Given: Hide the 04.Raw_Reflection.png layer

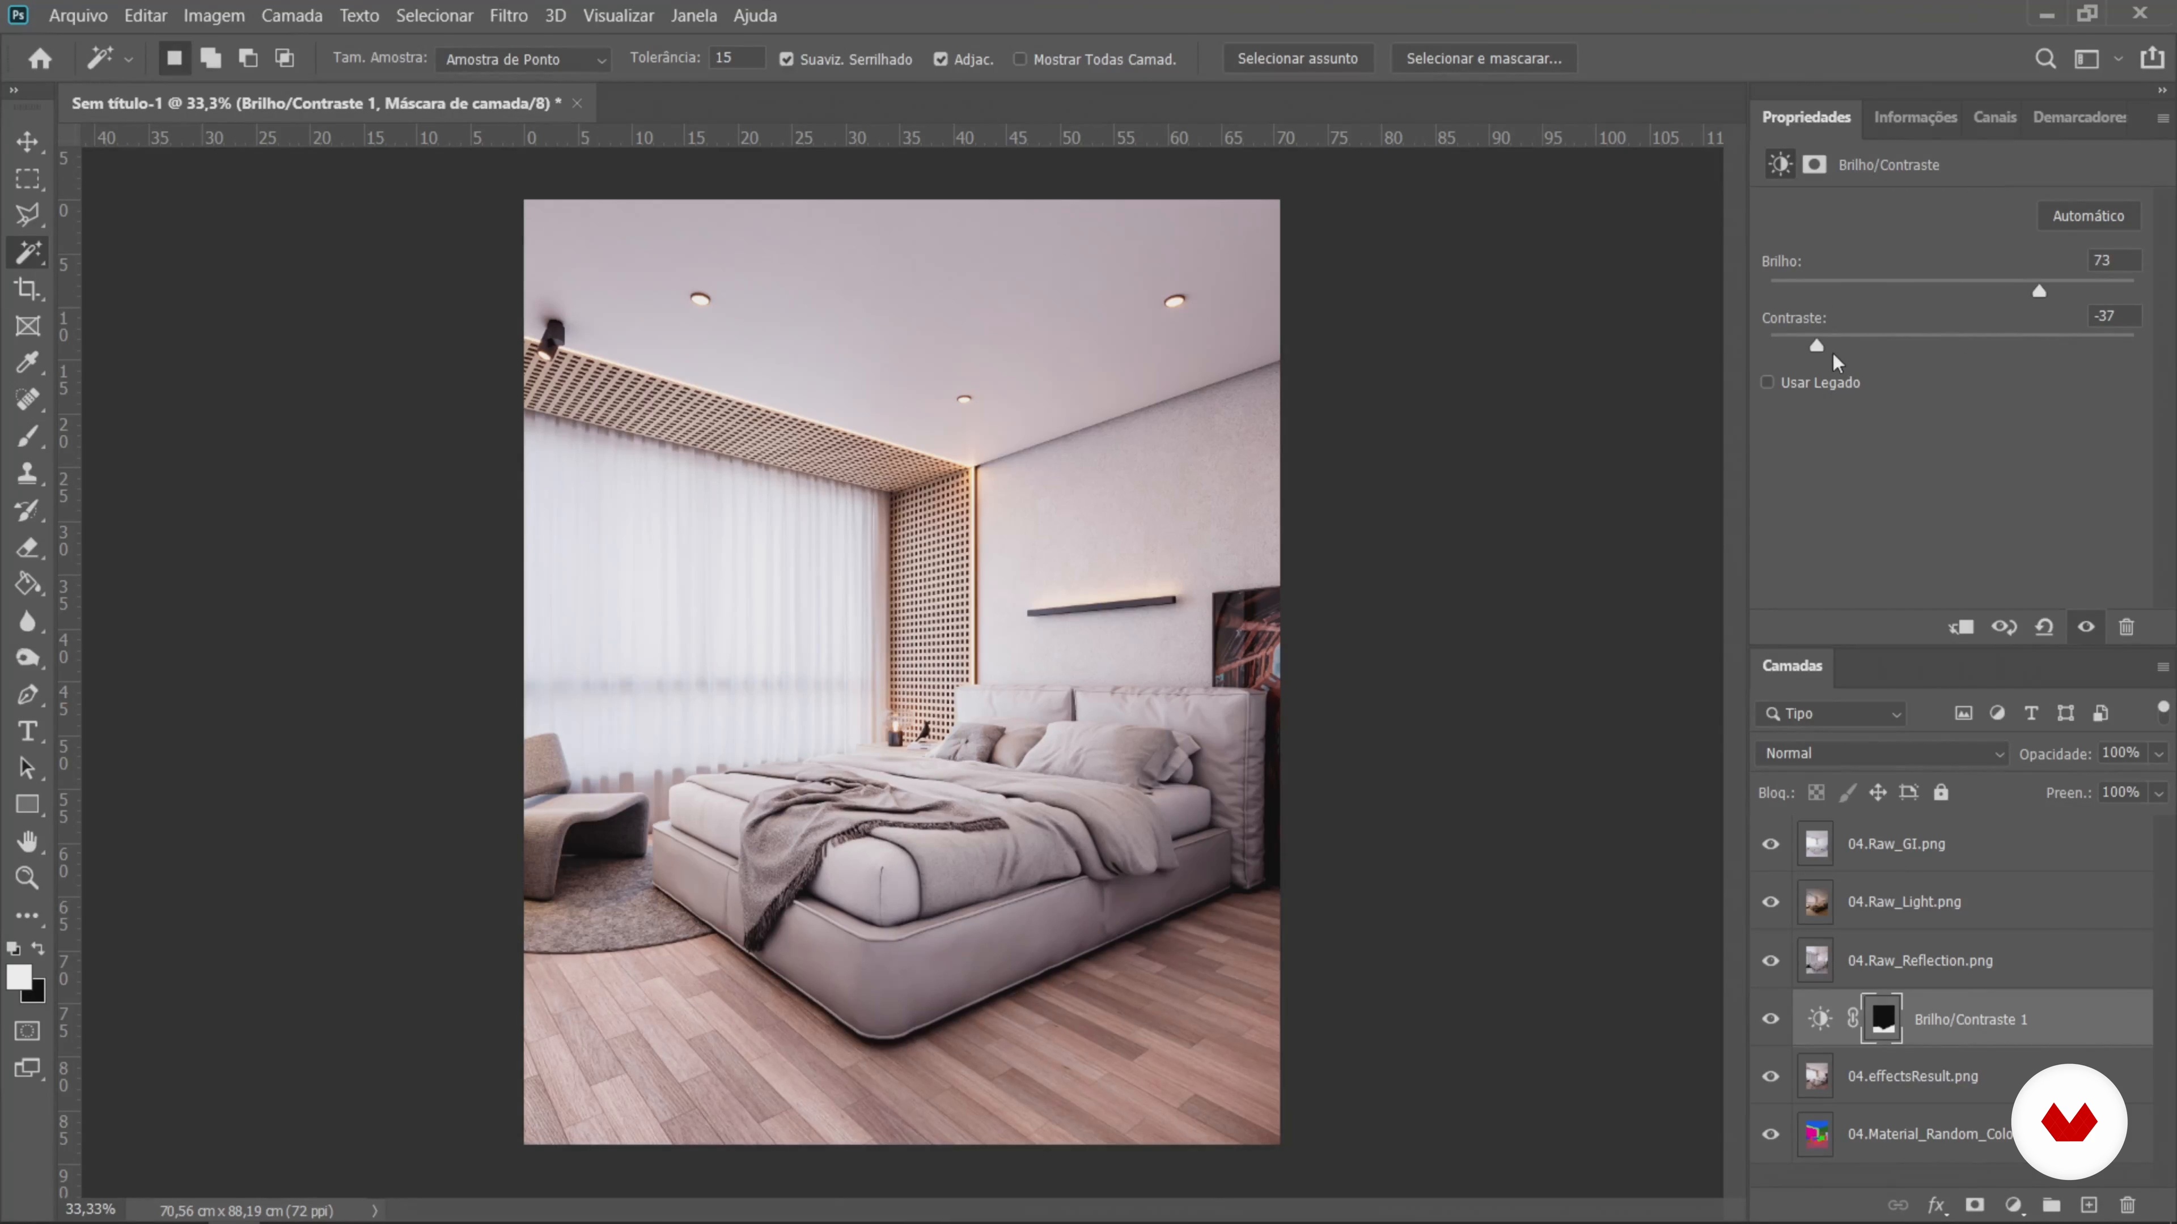Looking at the screenshot, I should 1771,960.
